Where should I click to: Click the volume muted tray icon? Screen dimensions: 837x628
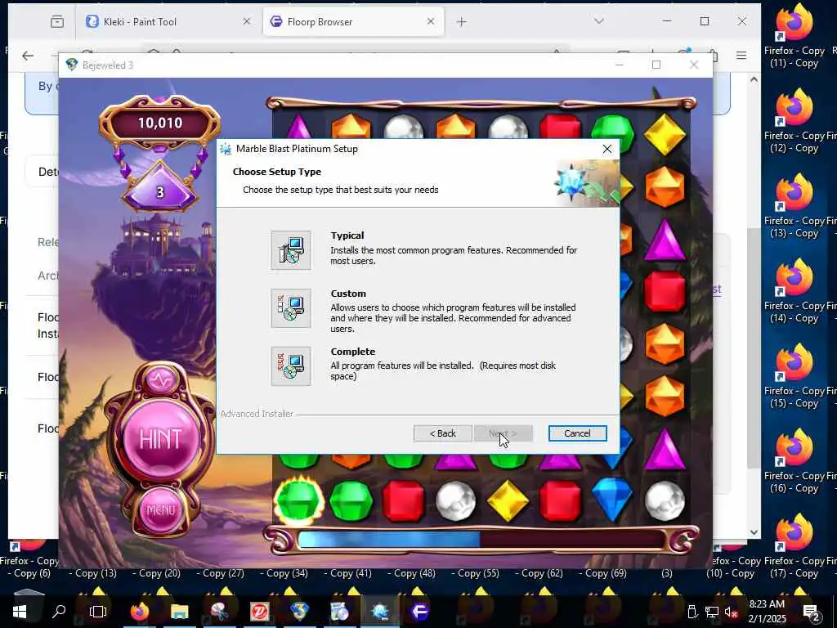731,612
